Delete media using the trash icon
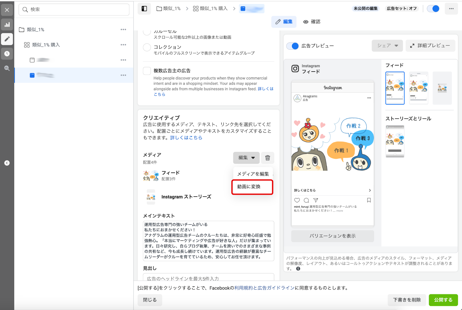The image size is (462, 310). pos(267,158)
